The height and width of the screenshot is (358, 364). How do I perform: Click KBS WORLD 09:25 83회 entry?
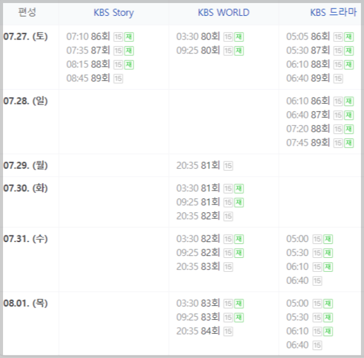pyautogui.click(x=198, y=317)
